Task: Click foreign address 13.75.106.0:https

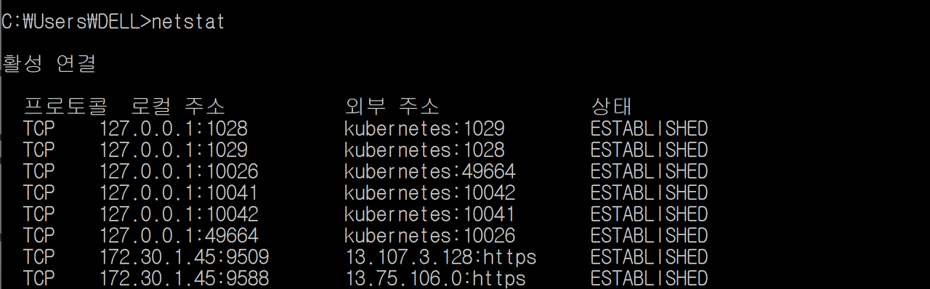Action: pos(435,279)
